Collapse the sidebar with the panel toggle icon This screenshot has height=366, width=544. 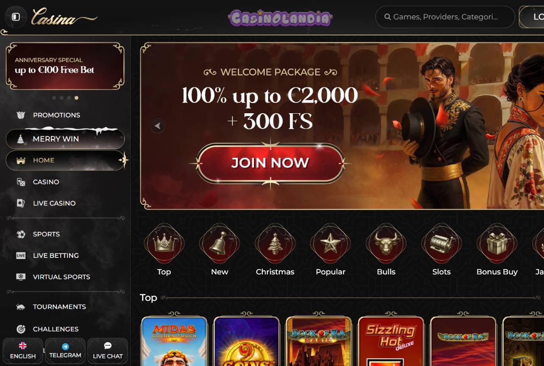[16, 17]
